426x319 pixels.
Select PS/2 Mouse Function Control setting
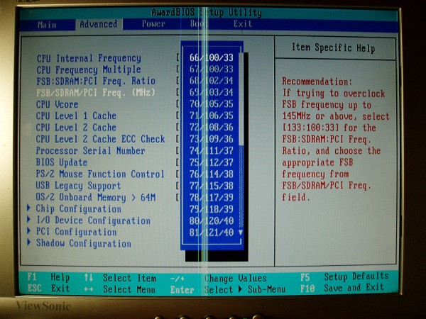coord(100,174)
